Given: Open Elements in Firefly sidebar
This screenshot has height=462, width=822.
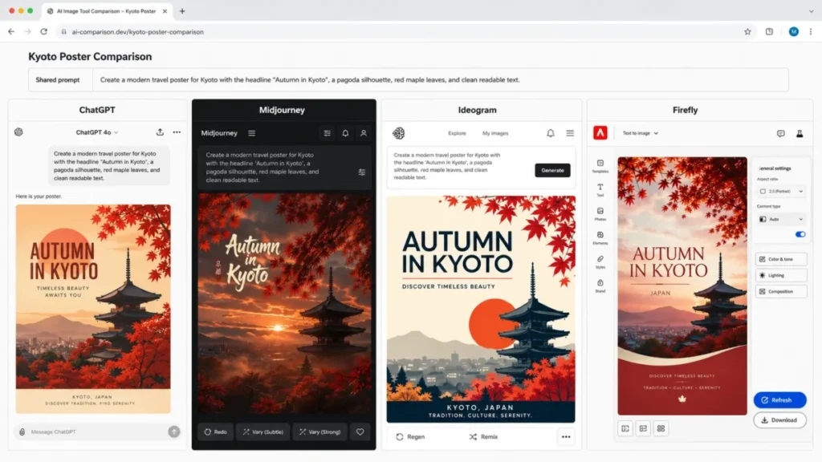Looking at the screenshot, I should coord(600,237).
